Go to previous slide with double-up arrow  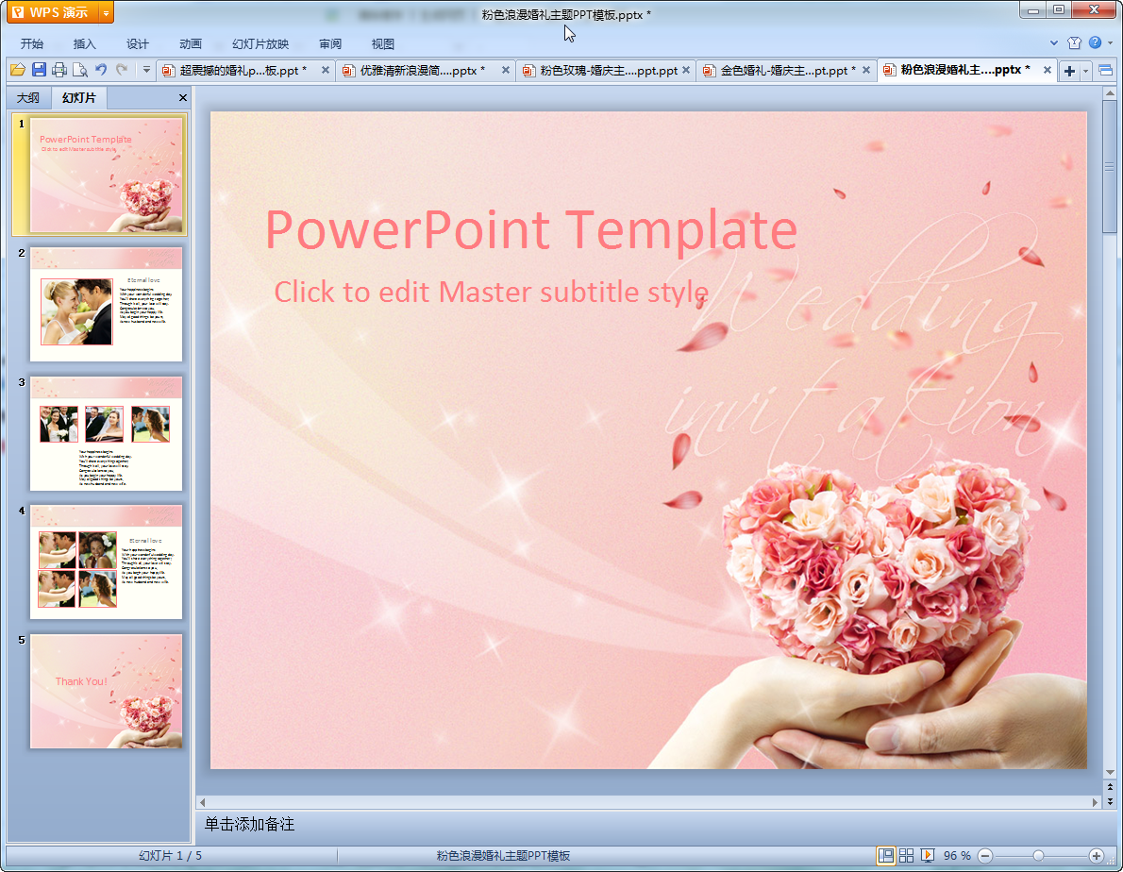point(1110,787)
